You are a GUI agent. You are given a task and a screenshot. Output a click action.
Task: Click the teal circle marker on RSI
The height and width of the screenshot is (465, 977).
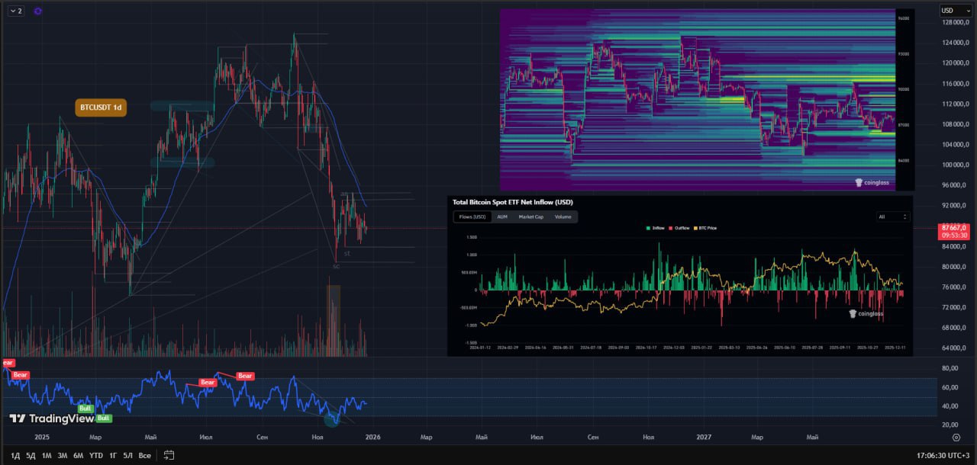(331, 418)
